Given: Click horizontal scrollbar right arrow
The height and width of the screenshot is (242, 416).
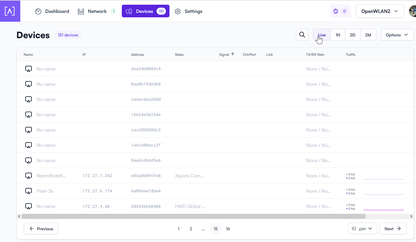Looking at the screenshot, I should tap(411, 216).
